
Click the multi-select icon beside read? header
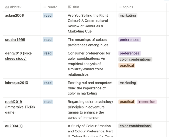click(x=45, y=7)
